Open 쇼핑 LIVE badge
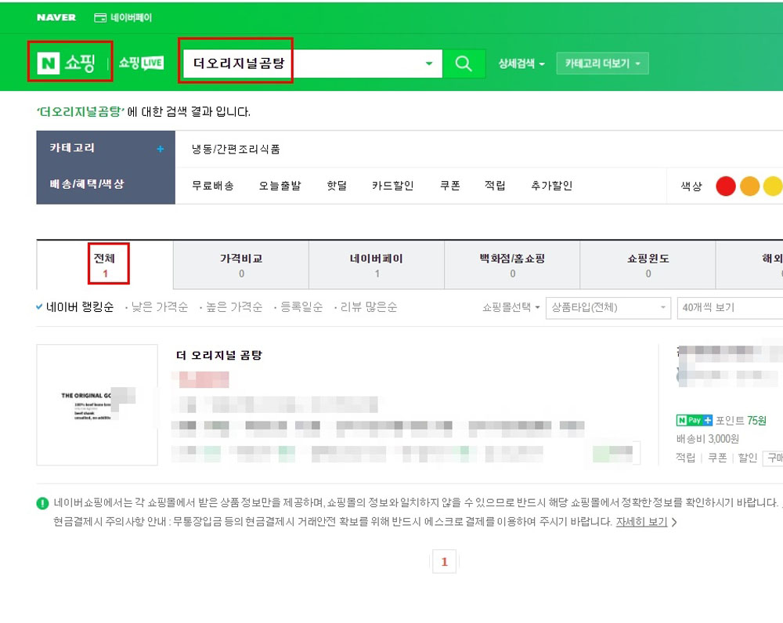The height and width of the screenshot is (623, 783). [141, 63]
